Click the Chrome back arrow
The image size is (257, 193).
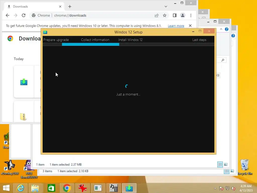pyautogui.click(x=8, y=15)
